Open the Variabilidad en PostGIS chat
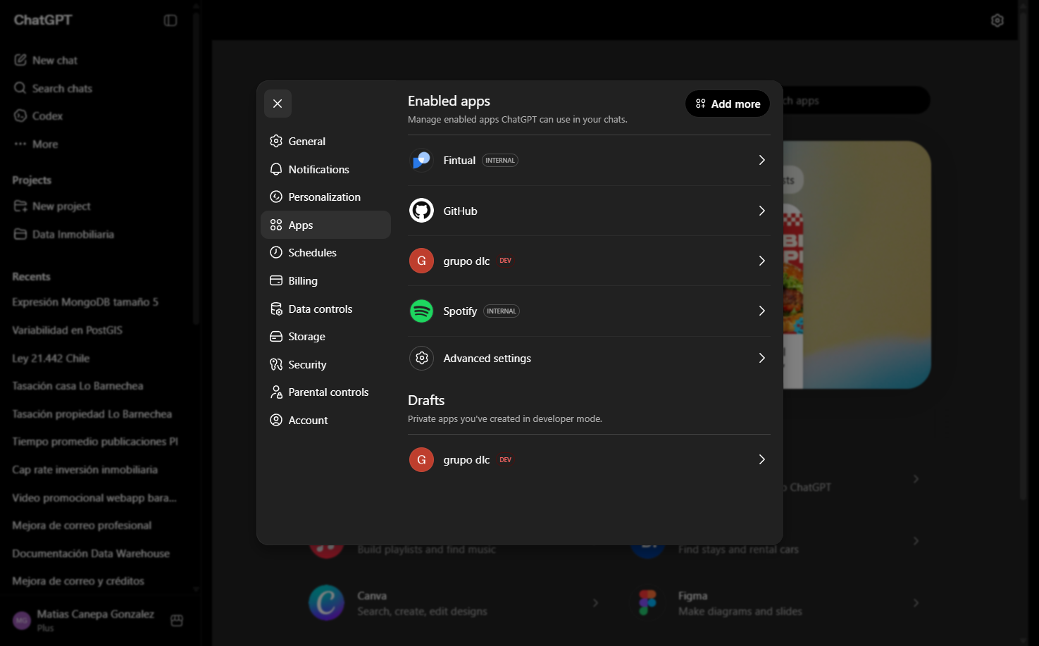Screen dimensions: 1039x646 97,330
